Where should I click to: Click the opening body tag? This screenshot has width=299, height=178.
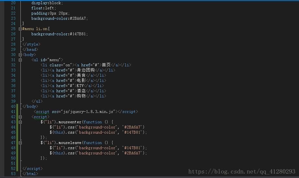29,55
